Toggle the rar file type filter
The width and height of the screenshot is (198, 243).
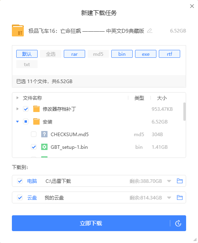click(x=74, y=54)
